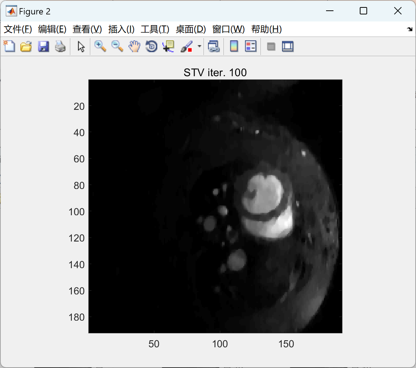Create a new figure with toolbar icon

[x=9, y=46]
